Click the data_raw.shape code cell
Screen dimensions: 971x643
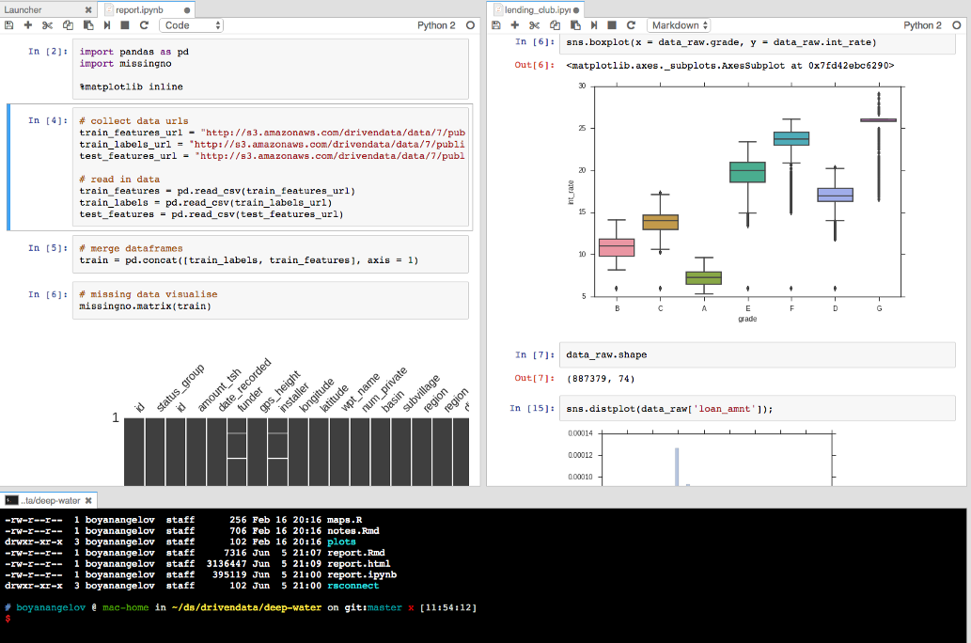pyautogui.click(x=758, y=354)
